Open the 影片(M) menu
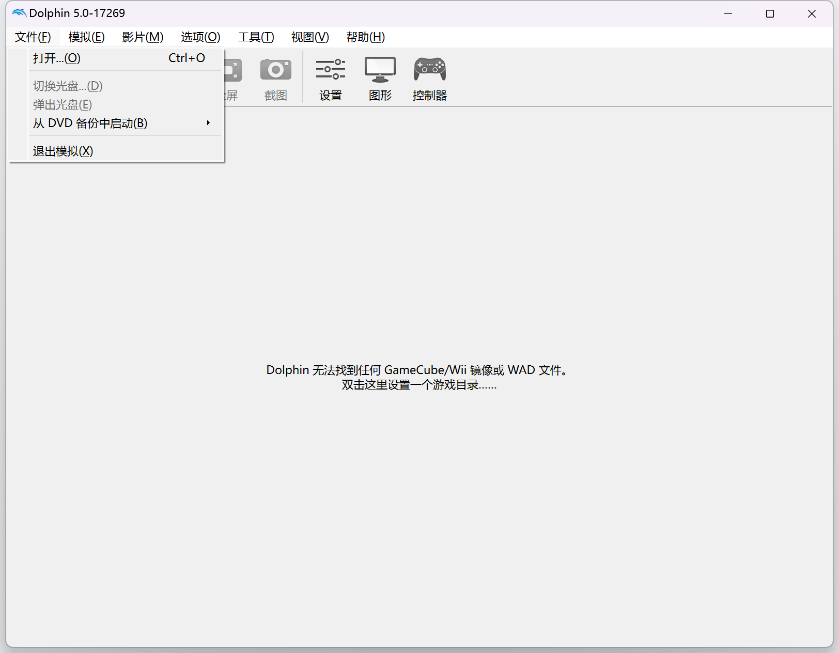Screen dimensions: 839x653 (143, 37)
